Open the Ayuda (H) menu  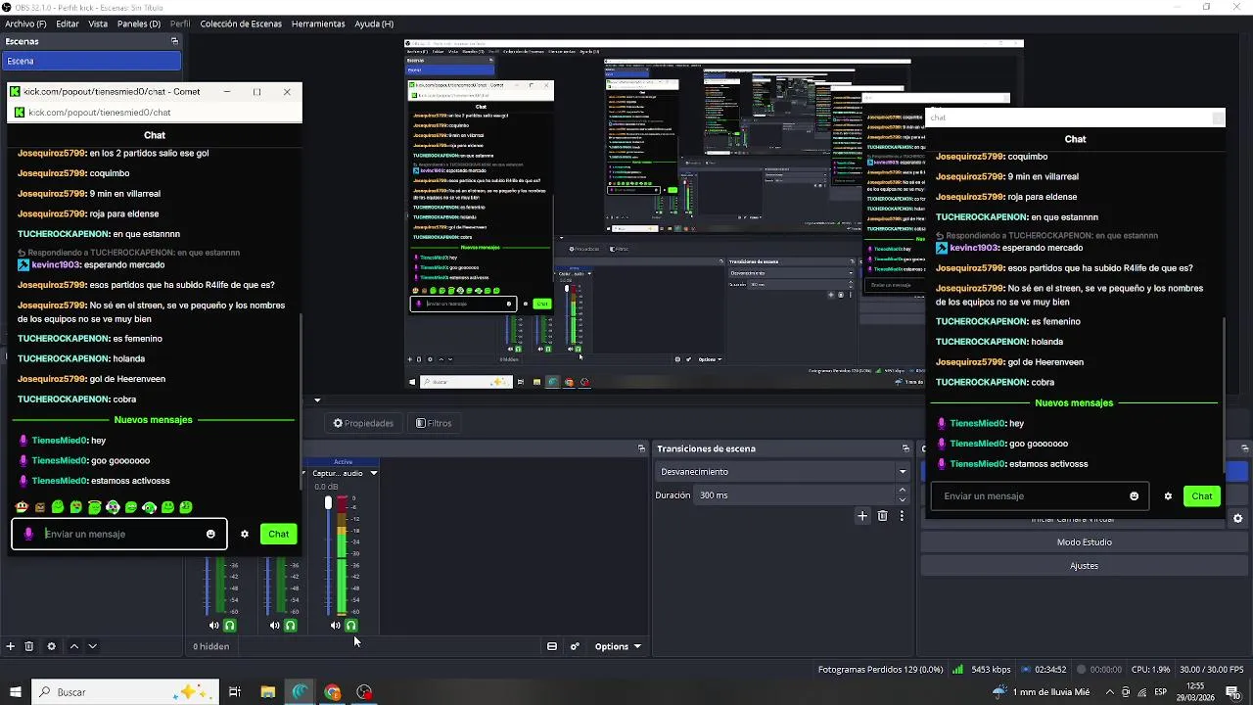[x=374, y=23]
